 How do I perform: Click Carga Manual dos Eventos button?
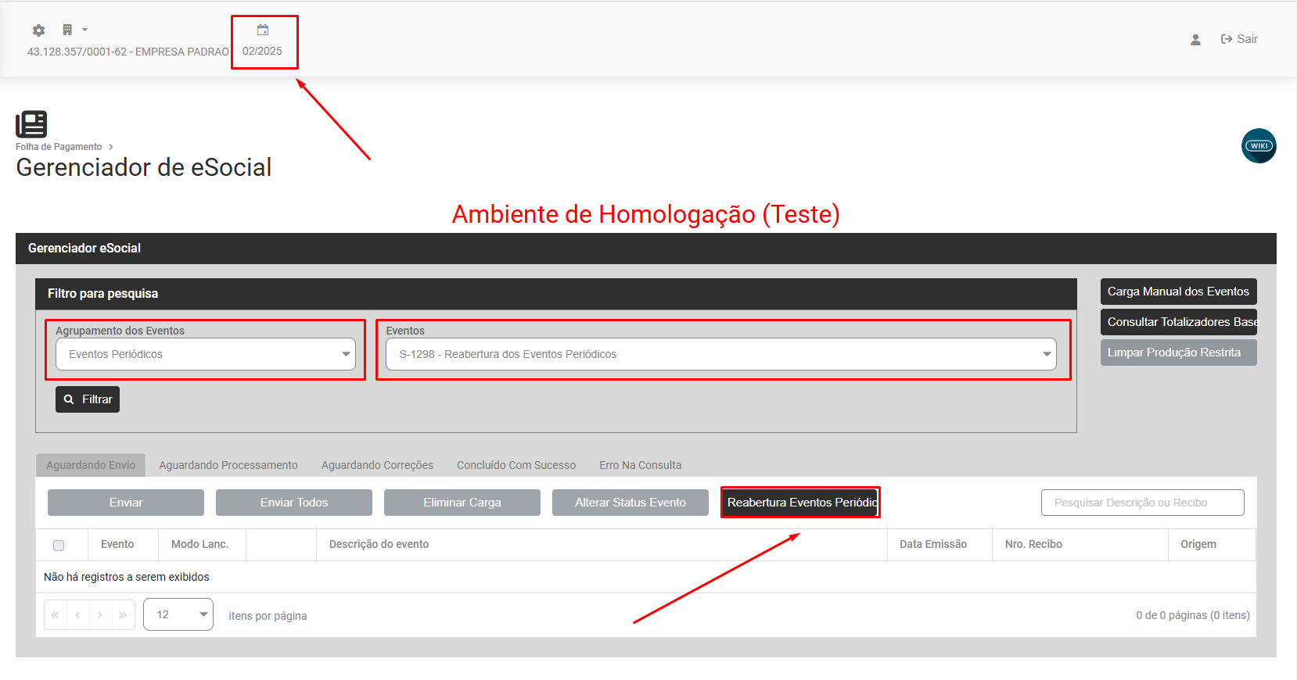point(1179,292)
